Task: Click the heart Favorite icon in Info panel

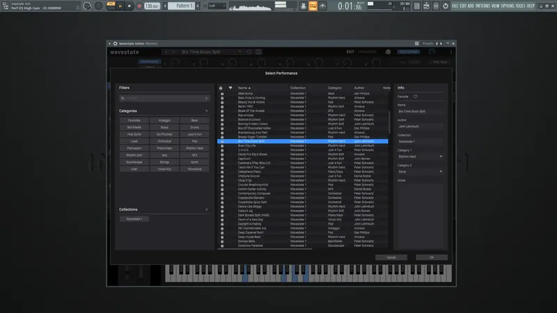Action: click(x=416, y=97)
